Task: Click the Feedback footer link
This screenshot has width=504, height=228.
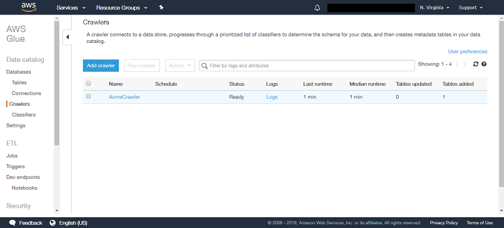Action: click(30, 223)
